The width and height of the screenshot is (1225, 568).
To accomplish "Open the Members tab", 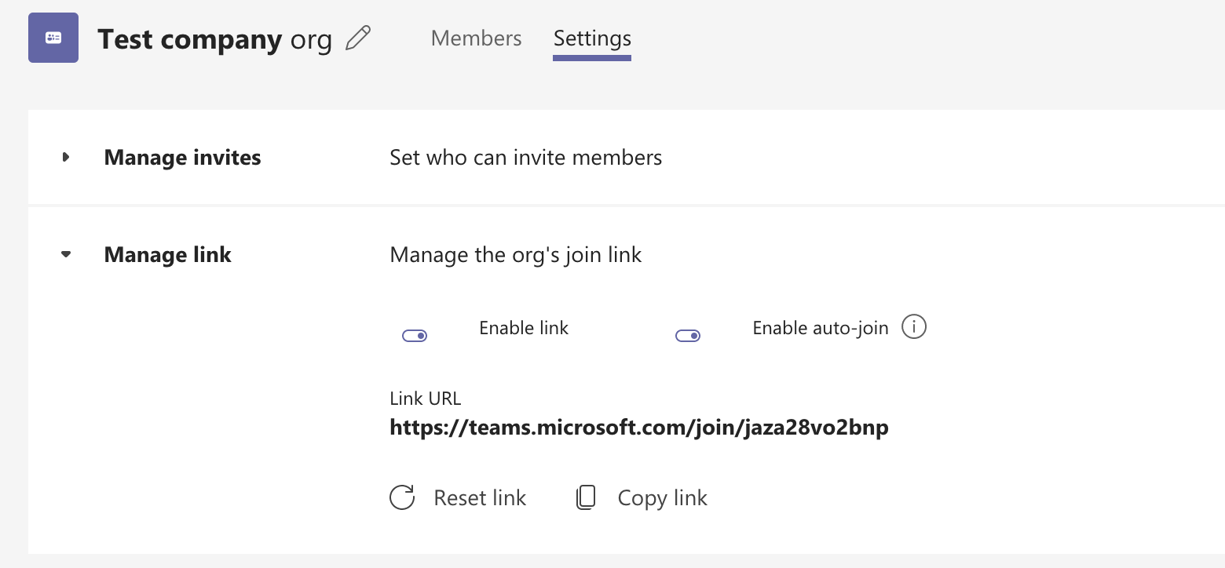I will (x=476, y=38).
